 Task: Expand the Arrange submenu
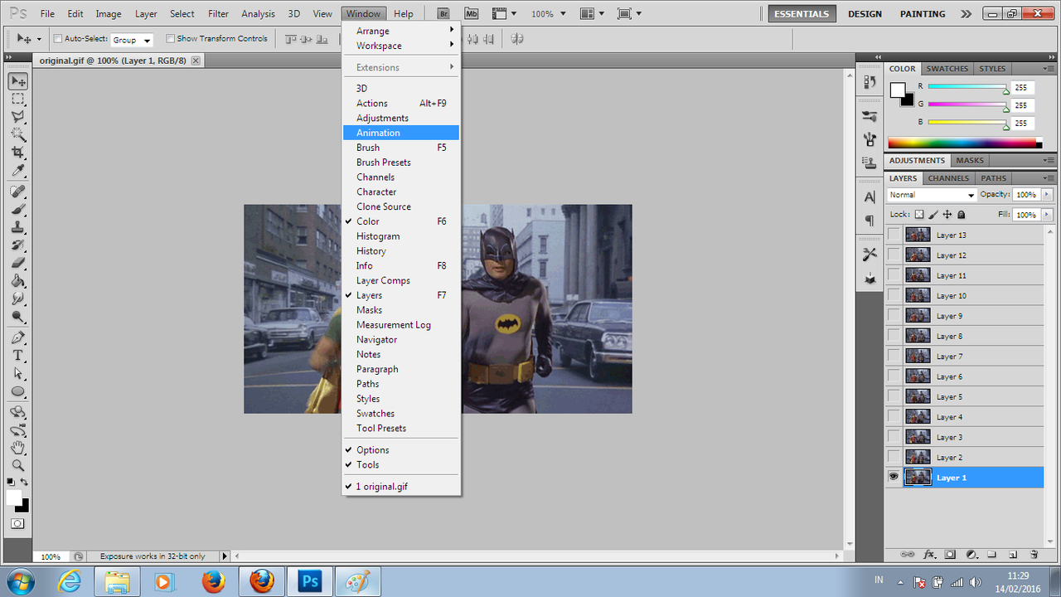coord(401,32)
